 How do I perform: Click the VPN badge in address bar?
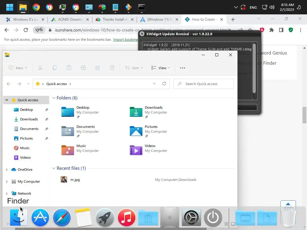39,30
